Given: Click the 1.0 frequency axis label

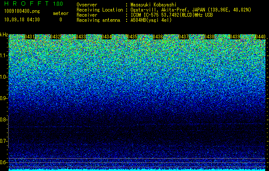Looking at the screenshot, I should [3, 77].
